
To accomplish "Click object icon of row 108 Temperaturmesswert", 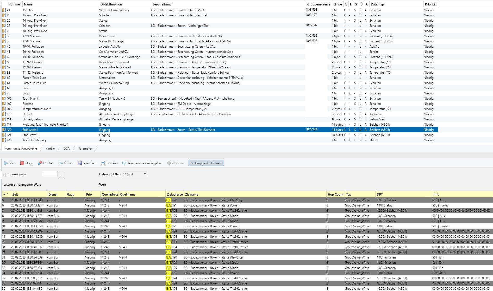I will click(x=4, y=109).
